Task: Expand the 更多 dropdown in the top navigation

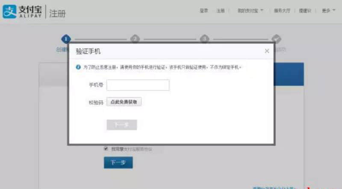Action: tap(328, 11)
